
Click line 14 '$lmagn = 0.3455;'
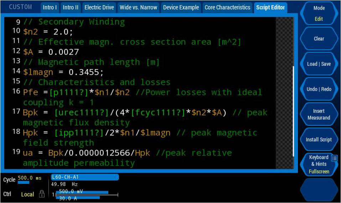coord(63,72)
